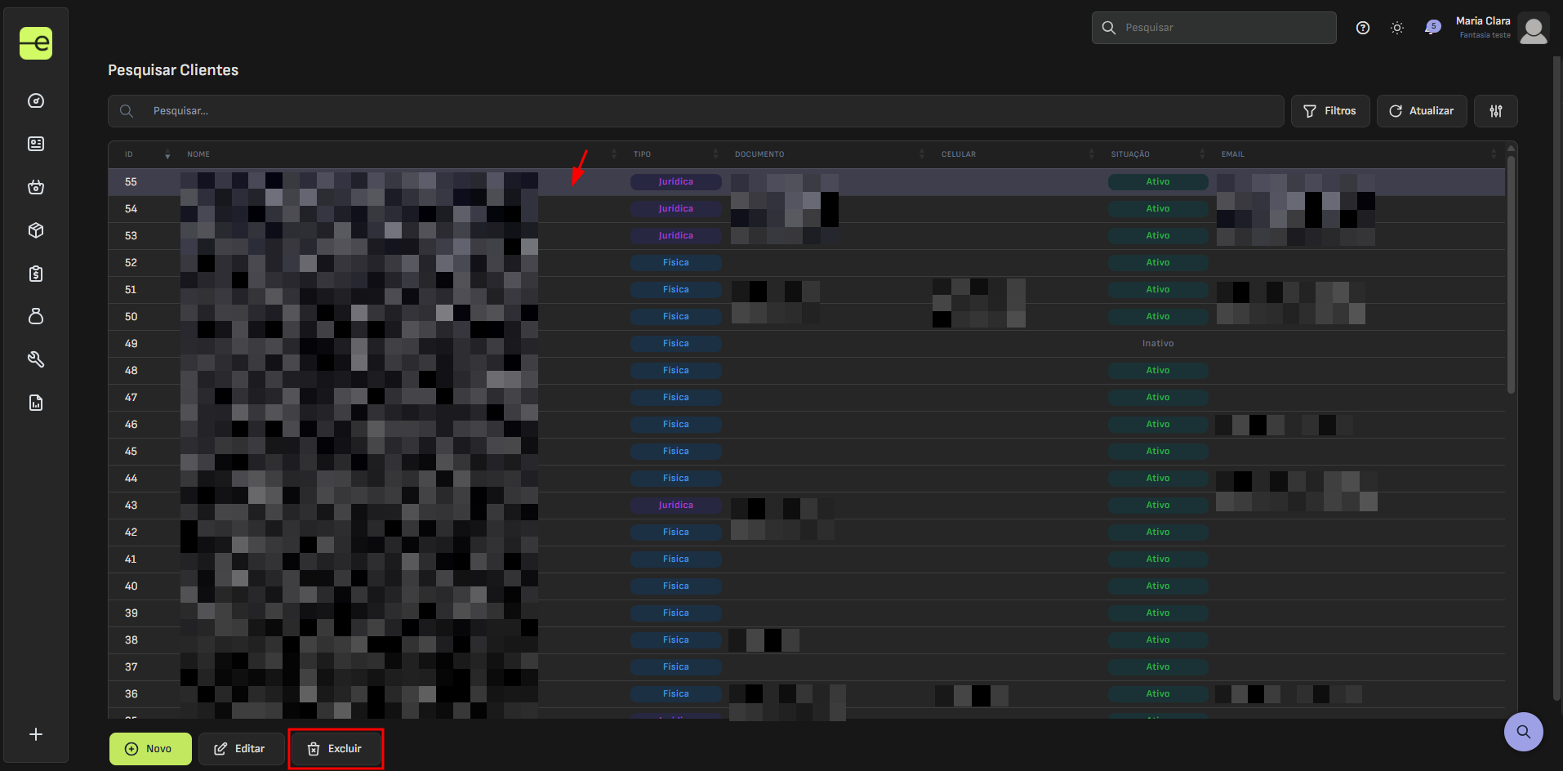
Task: Open the column settings sliders button
Action: pyautogui.click(x=1496, y=111)
